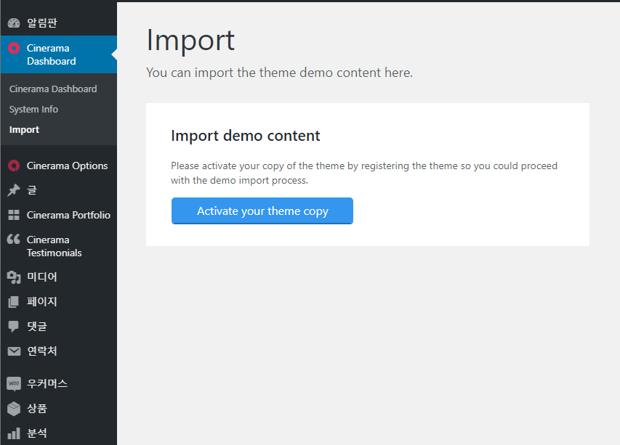Click the Cinerama Dashboard red circle icon

pyautogui.click(x=14, y=48)
